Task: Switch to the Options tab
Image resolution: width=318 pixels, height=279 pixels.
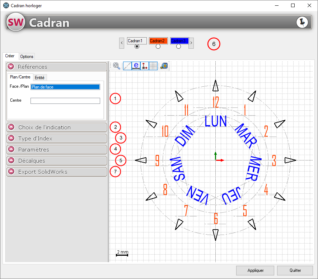Action: (x=27, y=56)
